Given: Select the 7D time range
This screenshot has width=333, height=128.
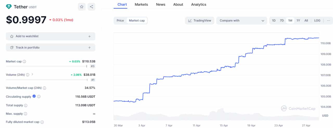Looking at the screenshot, I should click(282, 21).
